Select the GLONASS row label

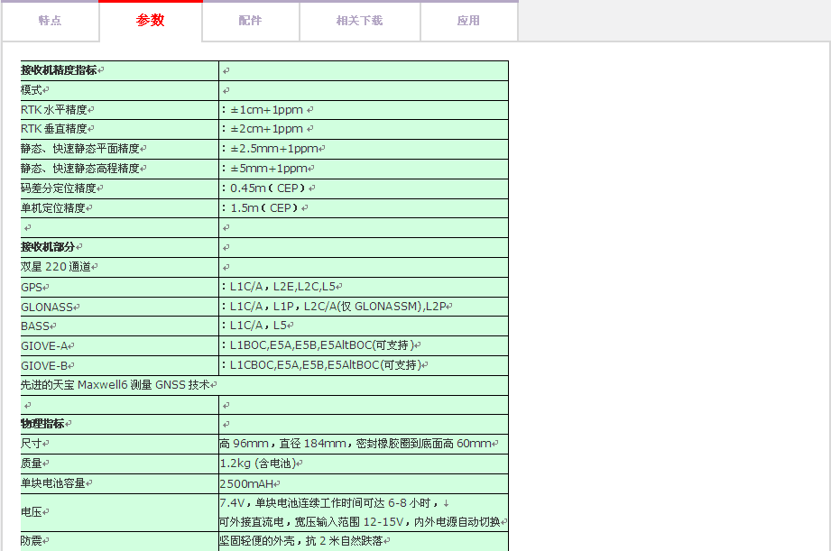coord(48,307)
